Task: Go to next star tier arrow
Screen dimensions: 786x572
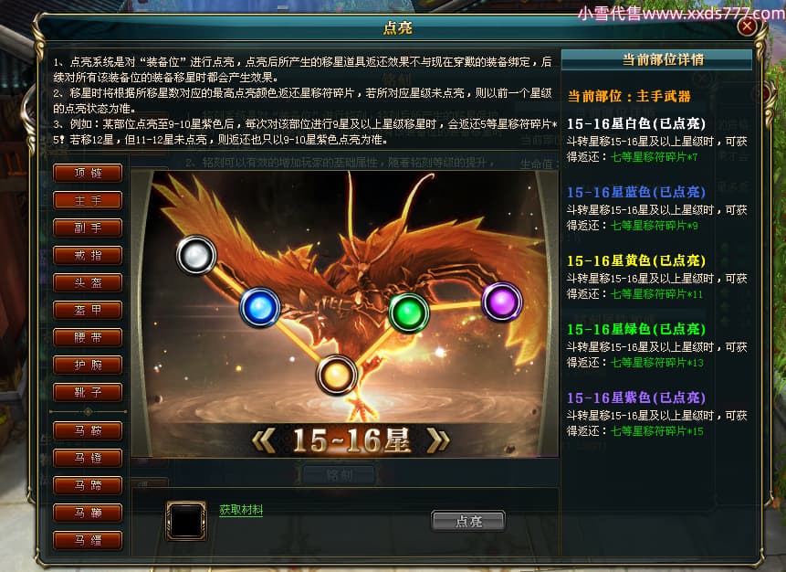Action: point(437,440)
